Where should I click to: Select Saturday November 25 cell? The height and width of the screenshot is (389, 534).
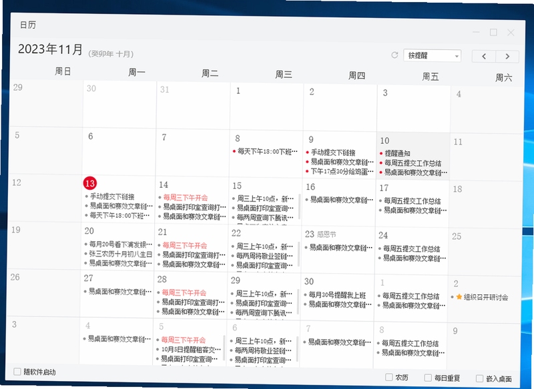(485, 252)
